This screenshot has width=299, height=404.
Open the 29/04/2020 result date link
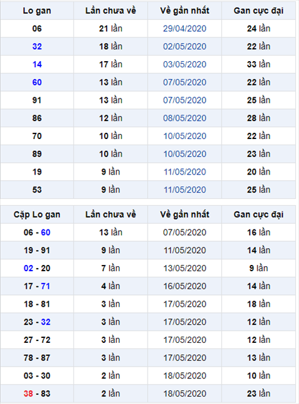[x=184, y=28]
